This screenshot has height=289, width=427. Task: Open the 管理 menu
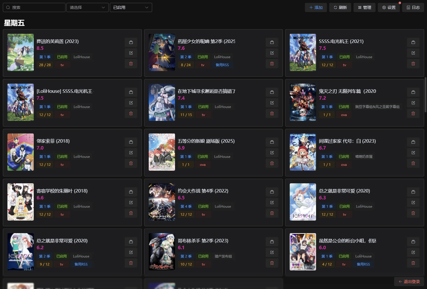click(x=364, y=7)
